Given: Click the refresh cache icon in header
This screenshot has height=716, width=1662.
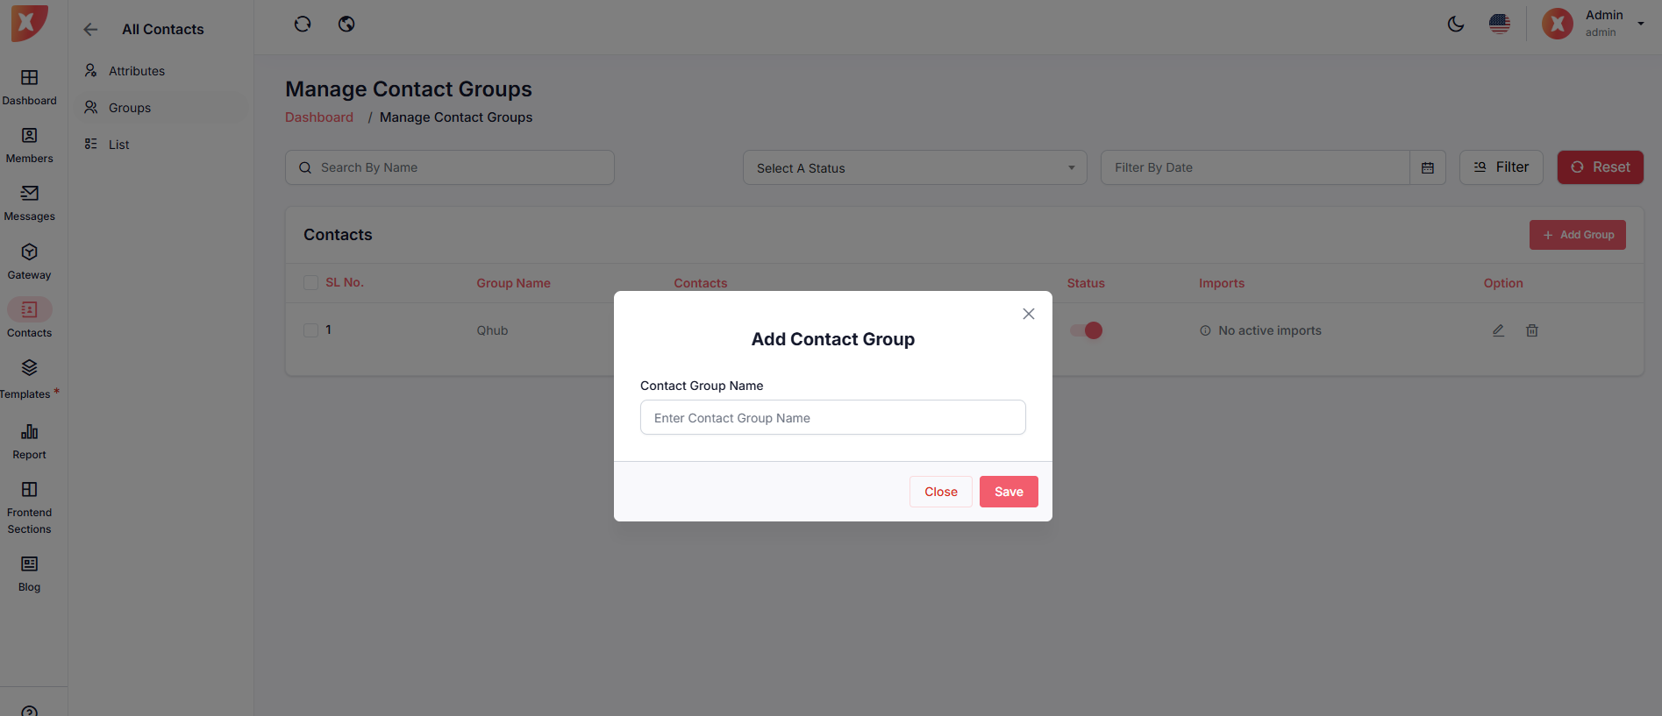Looking at the screenshot, I should point(303,25).
